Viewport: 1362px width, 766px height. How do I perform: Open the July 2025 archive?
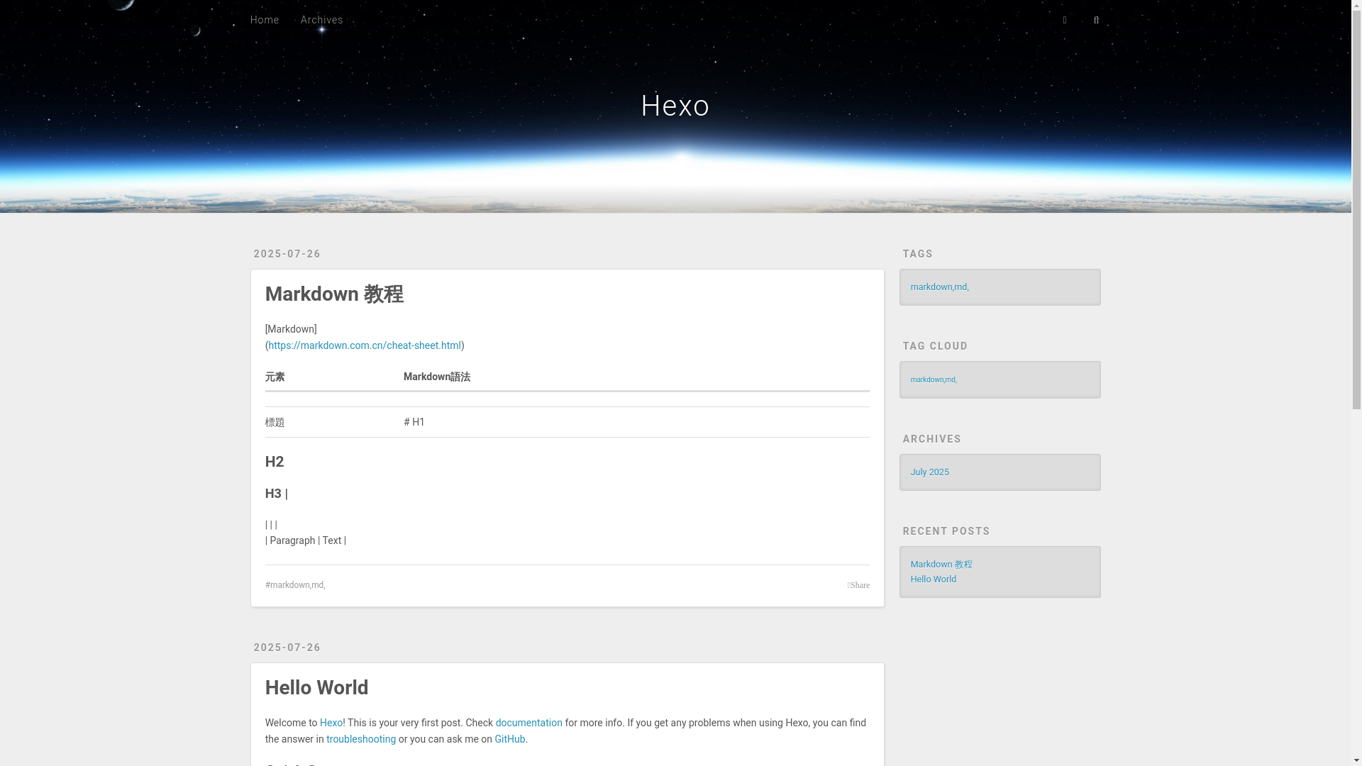(x=930, y=472)
